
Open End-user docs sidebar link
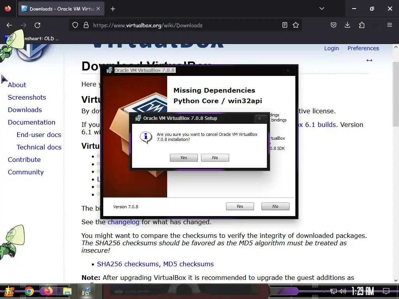[x=39, y=135]
